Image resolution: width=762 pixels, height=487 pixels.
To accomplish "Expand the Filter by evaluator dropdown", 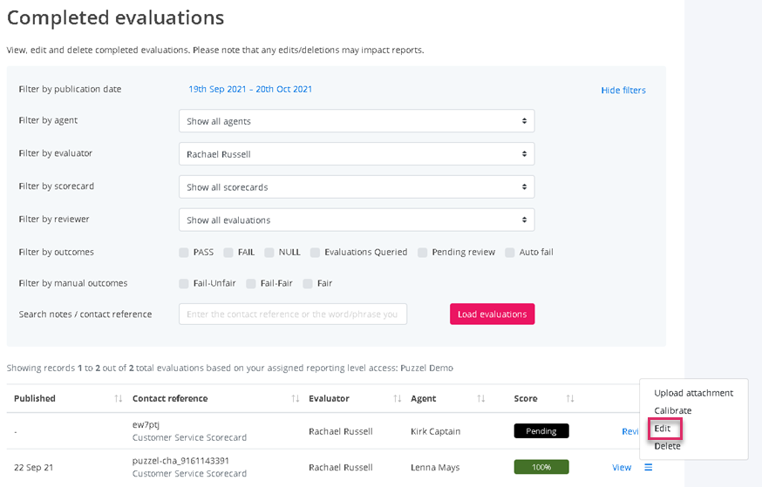I will [357, 154].
